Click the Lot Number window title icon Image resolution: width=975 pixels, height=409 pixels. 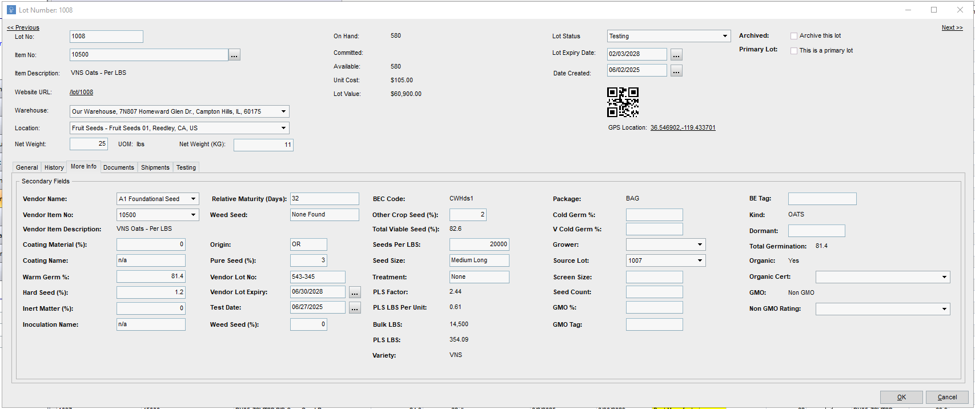tap(11, 10)
